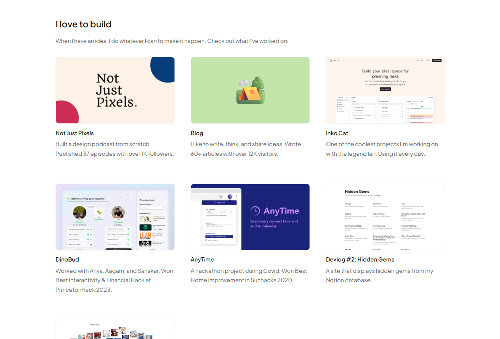
Task: Click the green Blog card with tent illustration
Action: [x=250, y=91]
